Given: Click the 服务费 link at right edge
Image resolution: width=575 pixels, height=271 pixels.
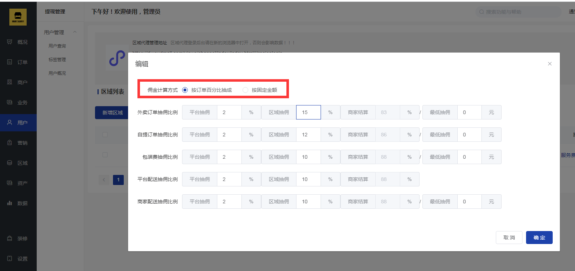Looking at the screenshot, I should click(568, 155).
